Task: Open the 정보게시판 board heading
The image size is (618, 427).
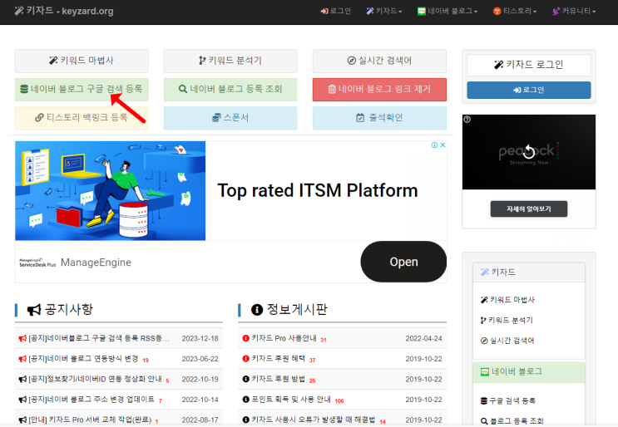Action: pos(297,309)
